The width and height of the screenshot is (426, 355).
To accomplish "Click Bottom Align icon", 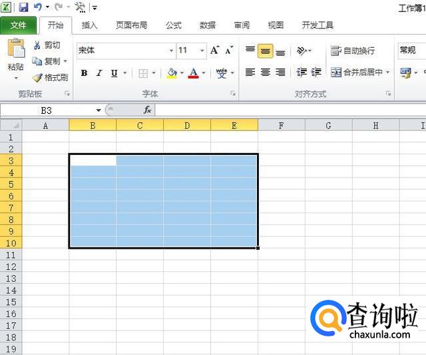I will coord(280,51).
